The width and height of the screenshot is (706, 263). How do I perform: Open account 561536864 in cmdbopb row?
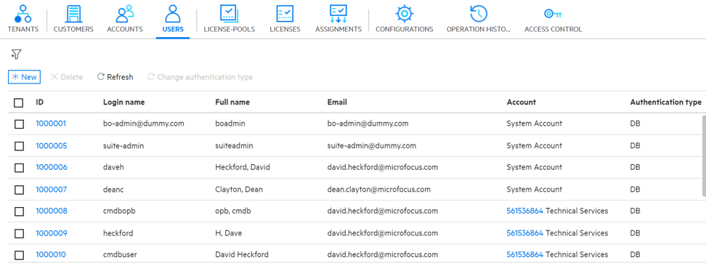coord(525,211)
